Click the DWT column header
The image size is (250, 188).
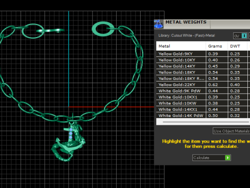click(238, 46)
